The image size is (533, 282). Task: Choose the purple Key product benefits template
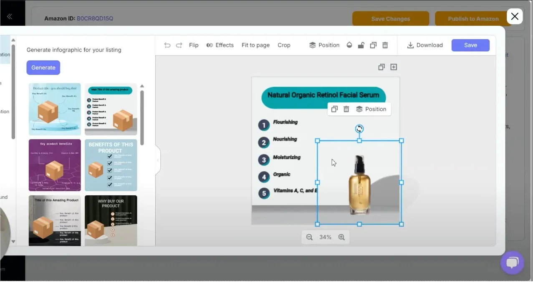coord(55,165)
